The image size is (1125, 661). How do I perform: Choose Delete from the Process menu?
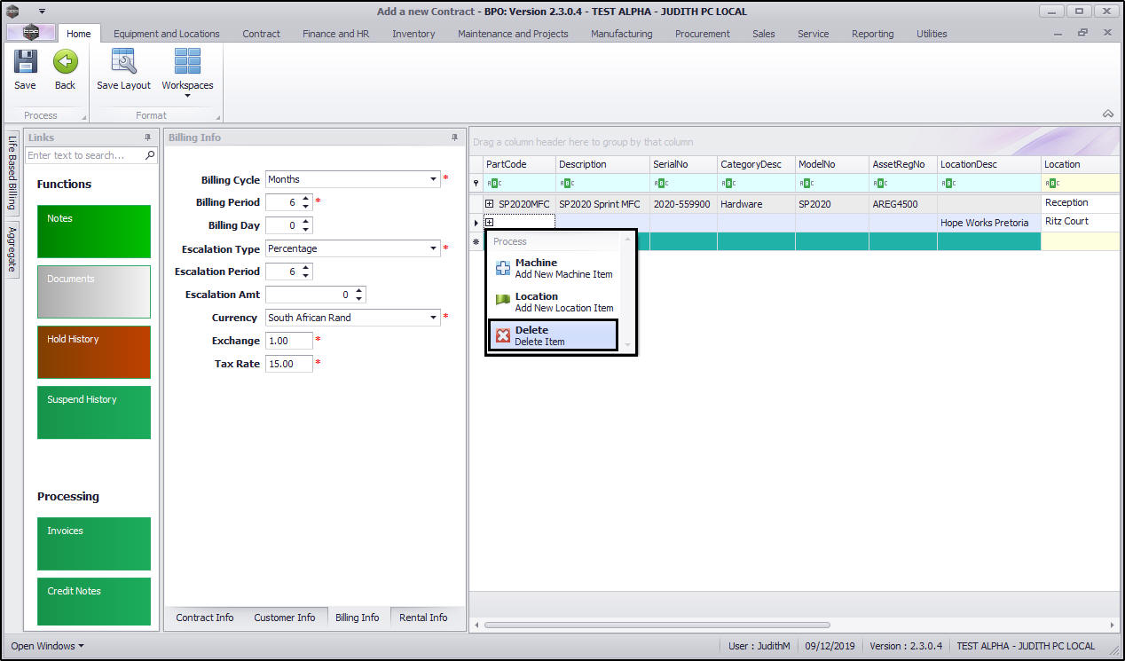point(553,335)
